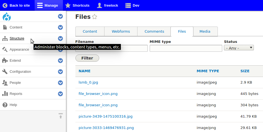Click the MIME type input field
Screen dimensions: 263x132
(186, 48)
